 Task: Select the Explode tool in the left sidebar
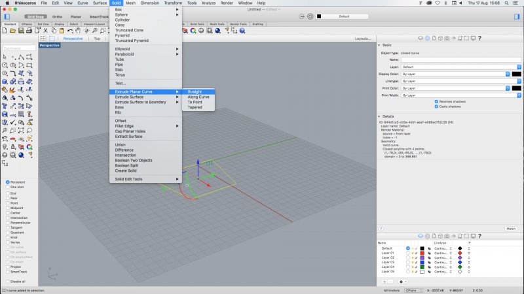(12, 90)
